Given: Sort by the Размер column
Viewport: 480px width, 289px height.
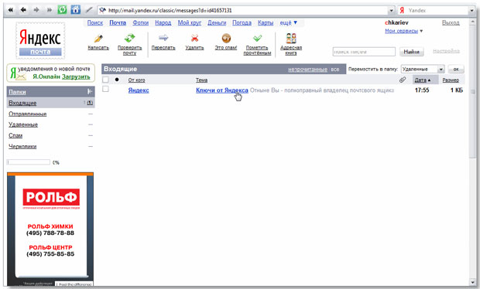Looking at the screenshot, I should point(451,80).
